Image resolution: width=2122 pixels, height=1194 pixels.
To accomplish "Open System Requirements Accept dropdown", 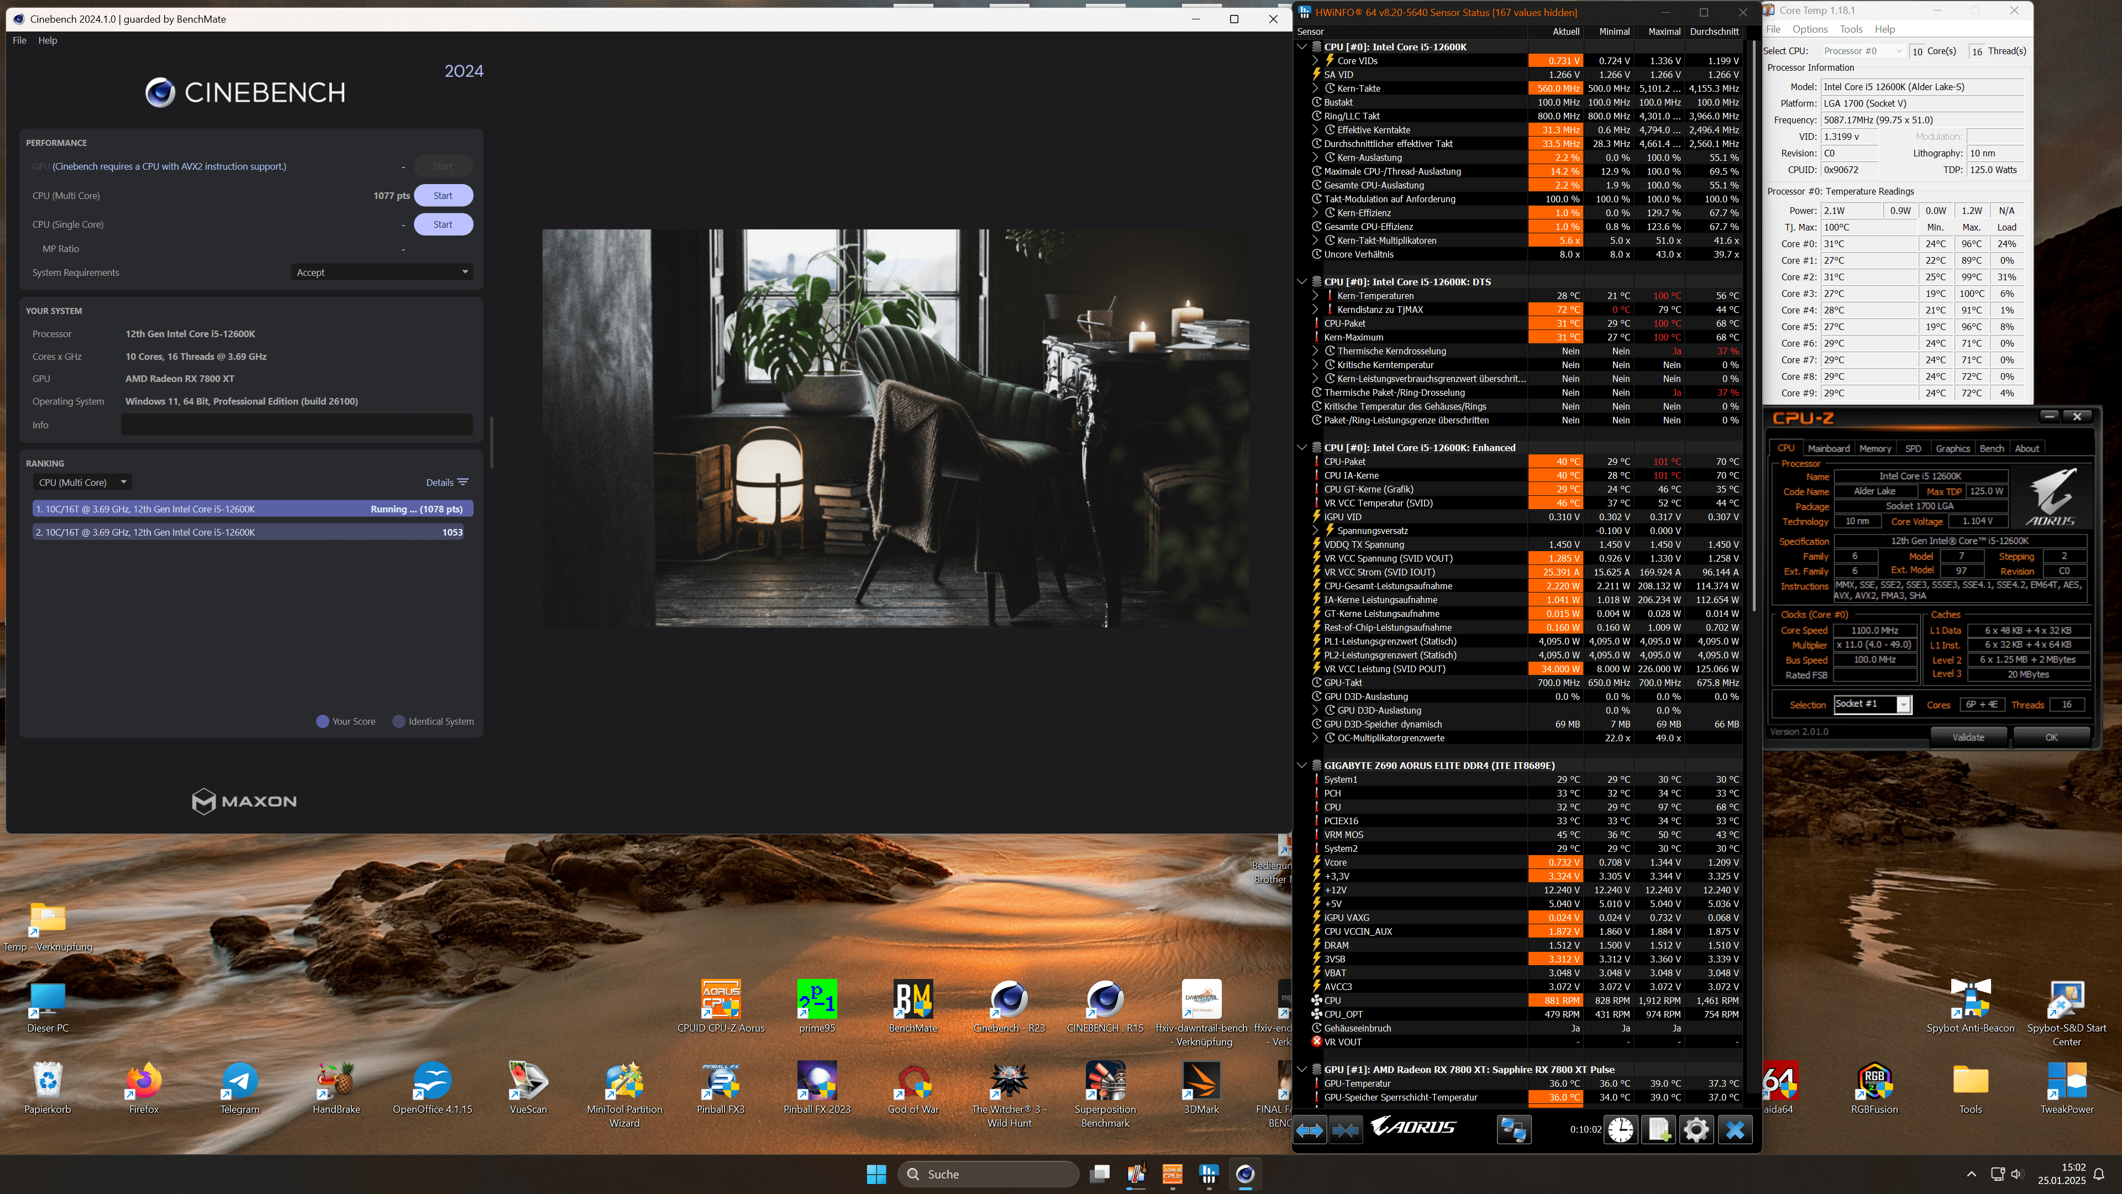I will tap(381, 273).
